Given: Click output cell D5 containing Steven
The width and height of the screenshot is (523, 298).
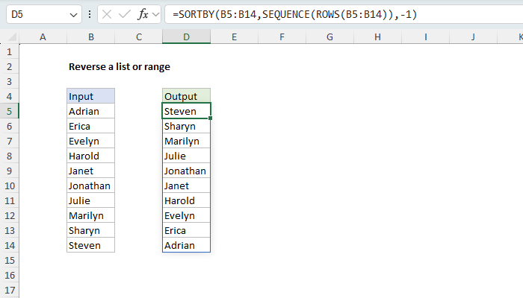Looking at the screenshot, I should coord(187,111).
